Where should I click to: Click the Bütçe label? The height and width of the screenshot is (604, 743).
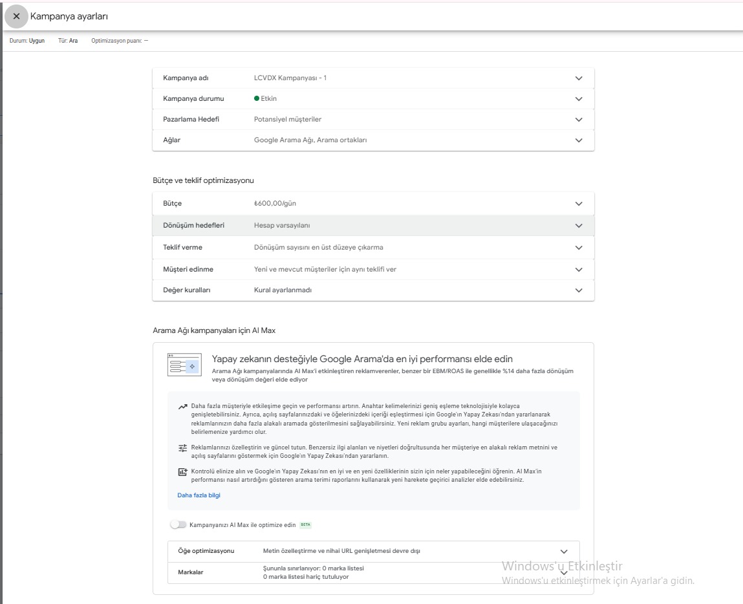click(x=173, y=203)
